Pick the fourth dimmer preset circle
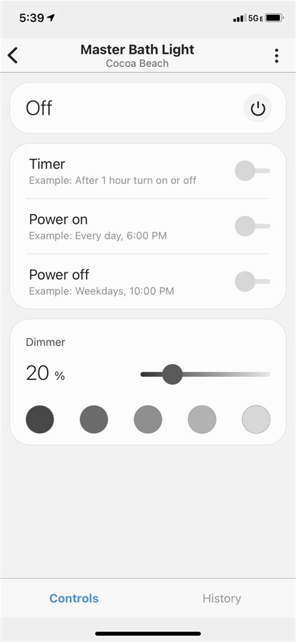 pos(202,419)
